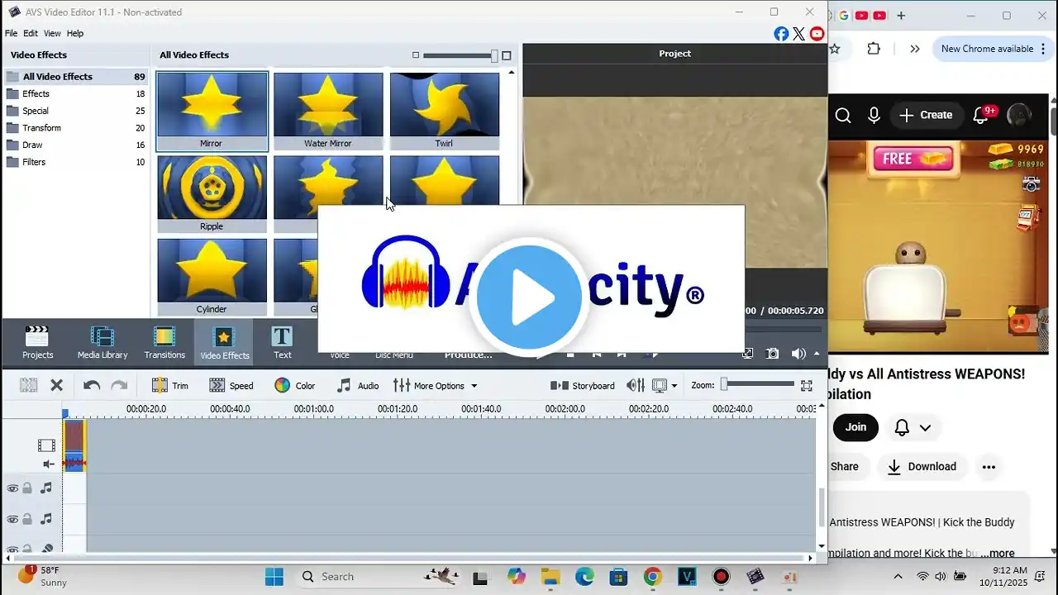Viewport: 1058px width, 595px height.
Task: Redo the last undone action
Action: (119, 385)
